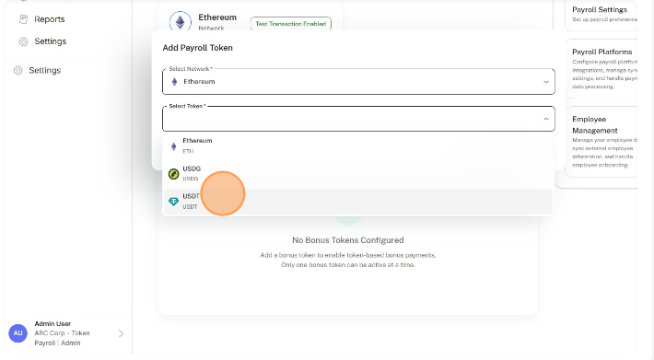Choose USDG from the token list
The image size is (654, 360).
pos(358,174)
